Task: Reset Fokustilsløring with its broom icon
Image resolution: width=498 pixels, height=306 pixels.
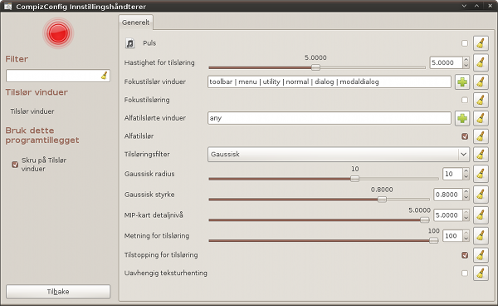Action: pos(481,100)
